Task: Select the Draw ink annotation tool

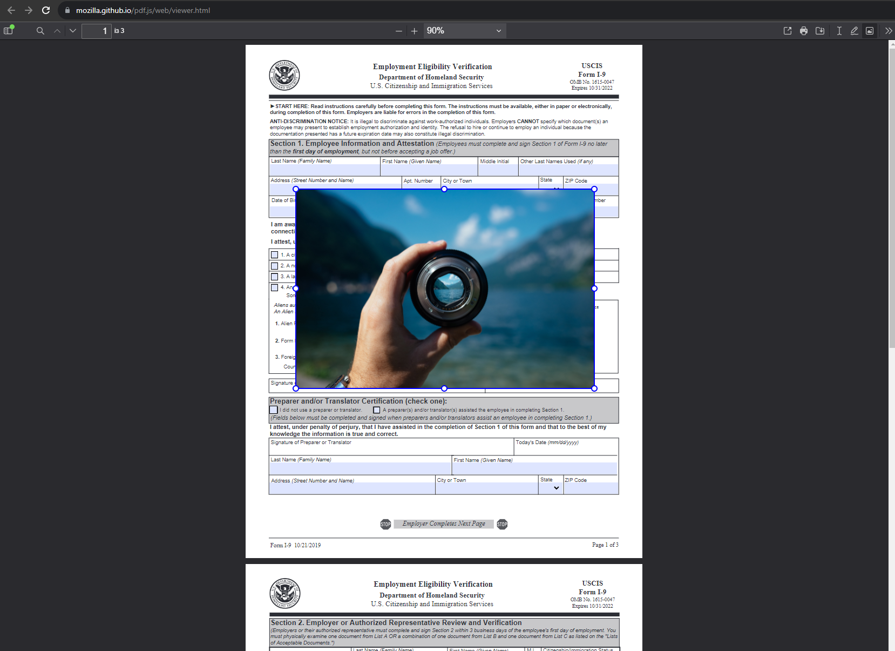Action: pyautogui.click(x=854, y=31)
